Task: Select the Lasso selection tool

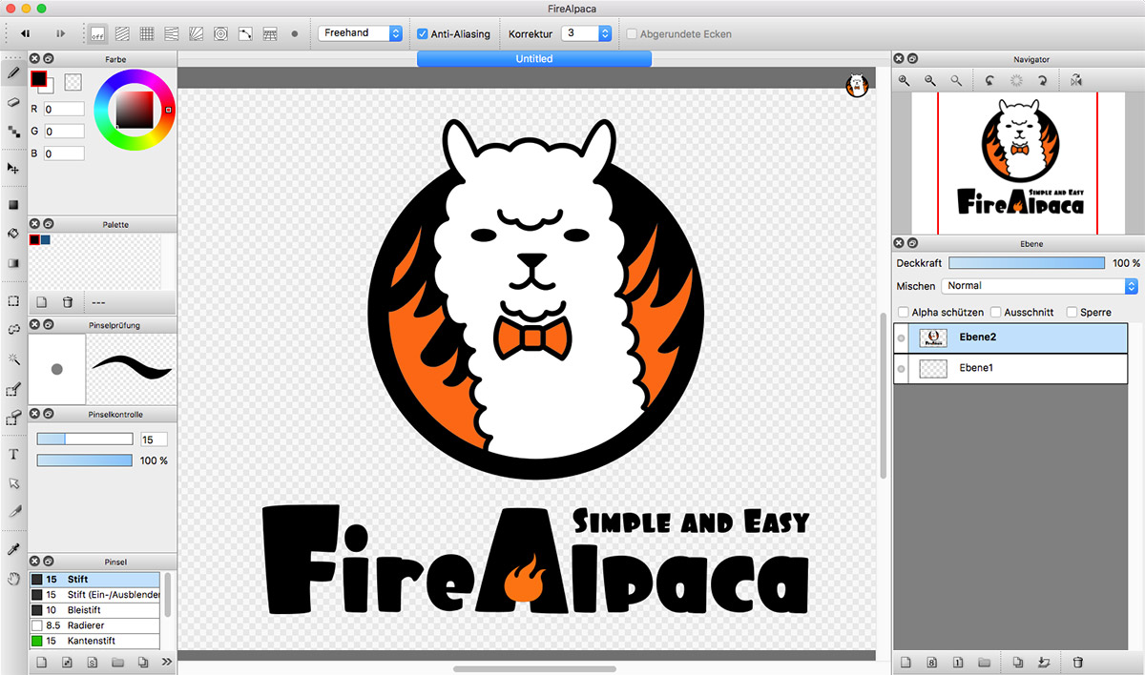Action: point(13,329)
